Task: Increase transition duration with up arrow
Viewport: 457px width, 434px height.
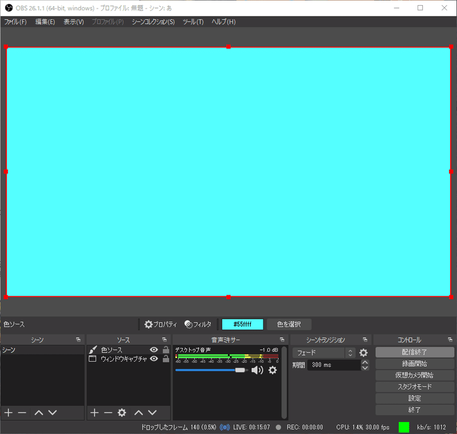Action: coord(365,362)
